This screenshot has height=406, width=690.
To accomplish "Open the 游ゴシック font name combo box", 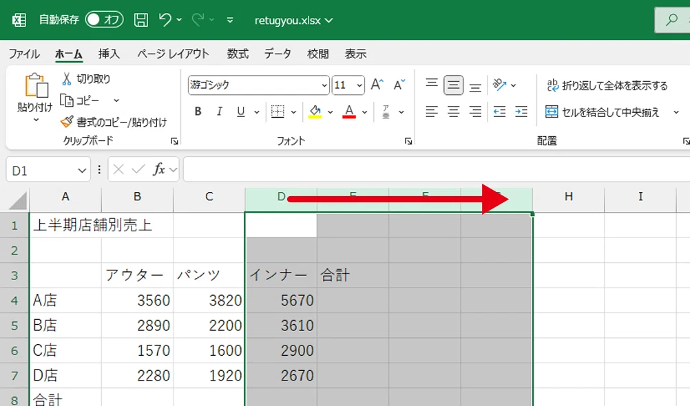I will point(259,85).
